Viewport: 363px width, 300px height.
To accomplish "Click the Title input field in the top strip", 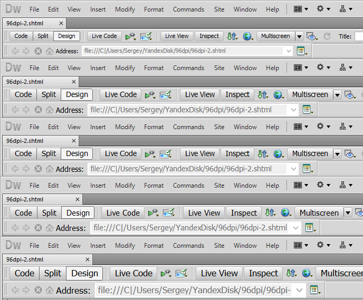I will (x=359, y=36).
